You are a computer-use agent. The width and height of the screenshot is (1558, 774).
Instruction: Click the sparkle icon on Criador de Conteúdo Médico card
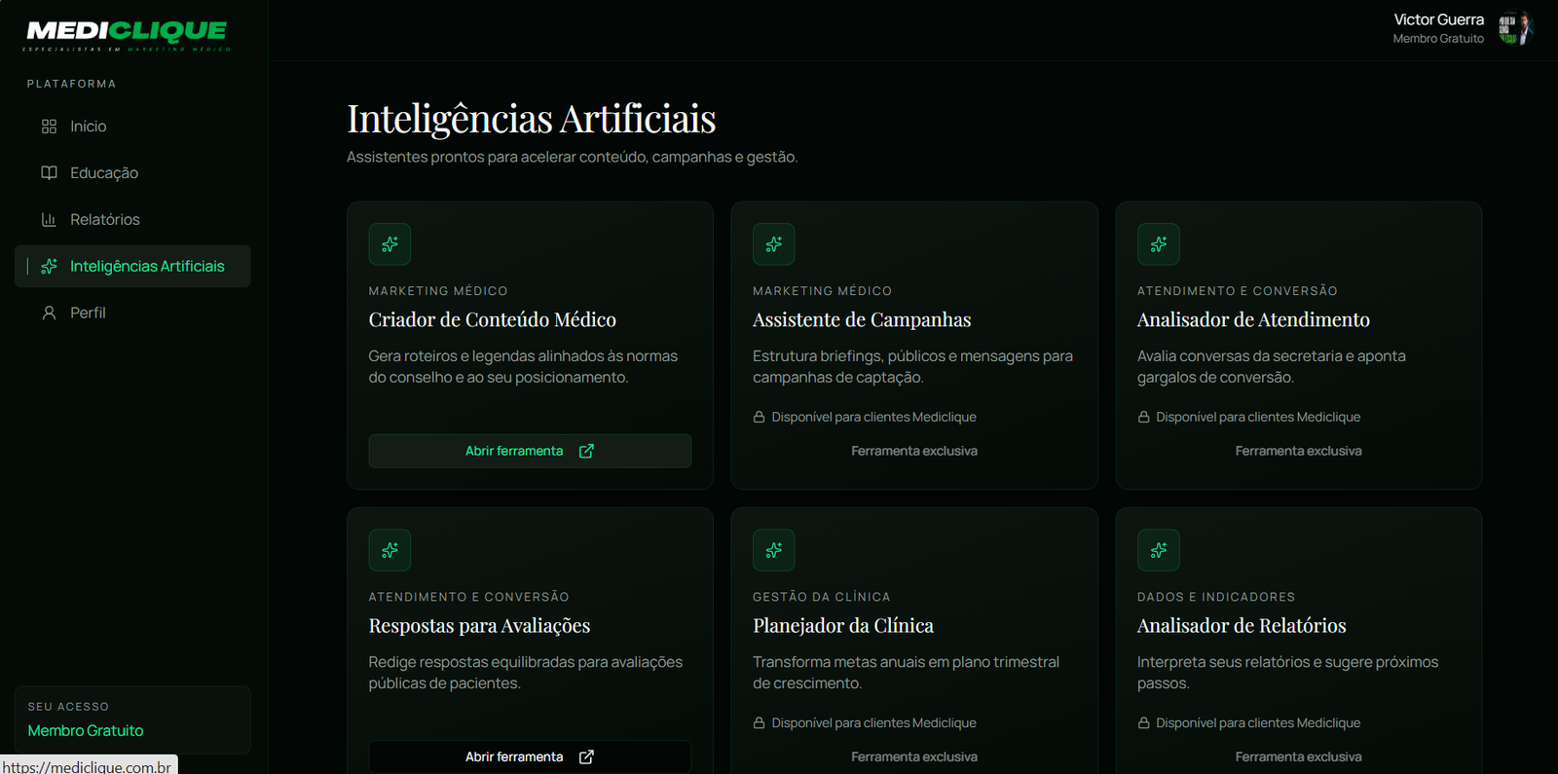[389, 244]
